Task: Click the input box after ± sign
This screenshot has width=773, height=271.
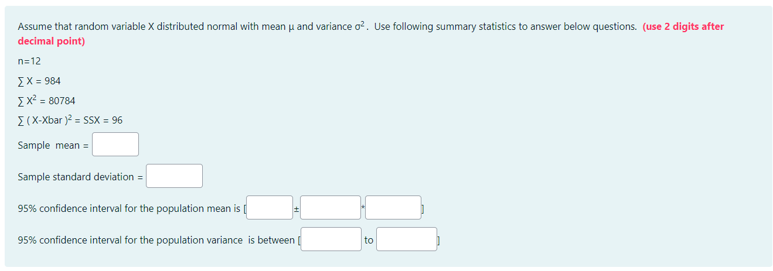Action: click(x=331, y=208)
